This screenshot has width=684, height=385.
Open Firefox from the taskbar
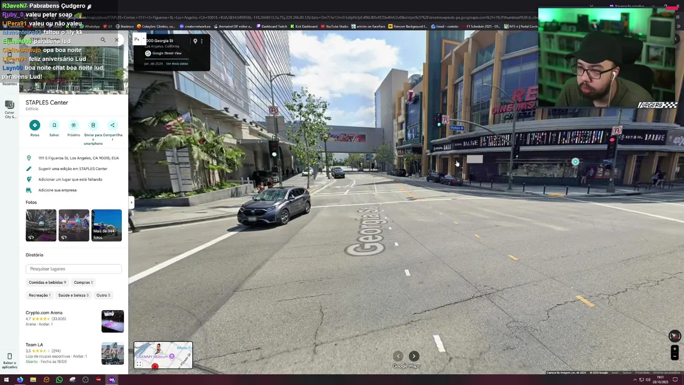20,380
